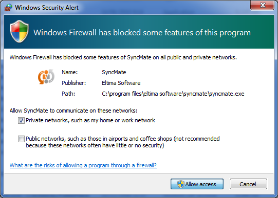Uncheck the Private networks checkbox

pos(21,121)
